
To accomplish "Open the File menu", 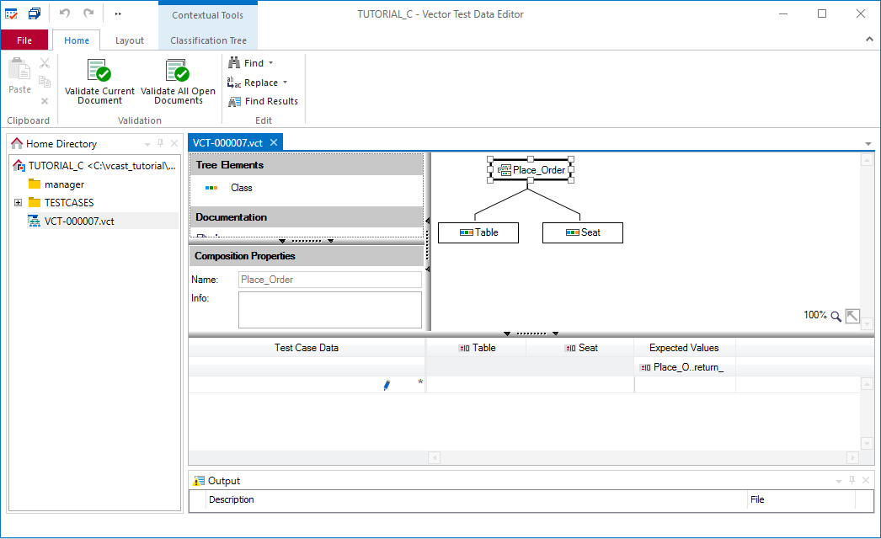I will pos(24,39).
